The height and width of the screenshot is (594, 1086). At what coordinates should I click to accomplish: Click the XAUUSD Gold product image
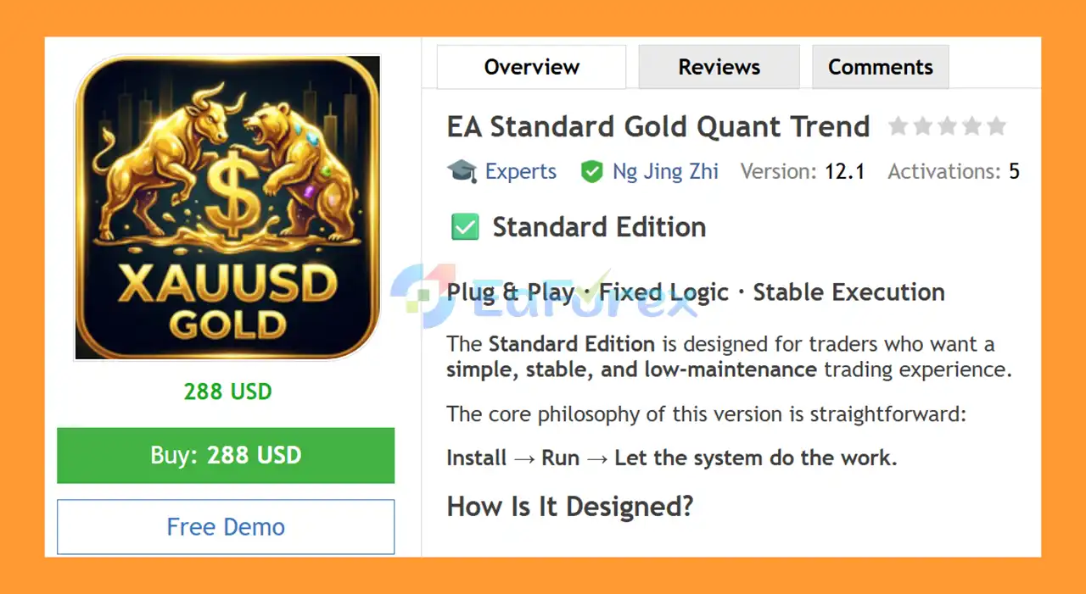pyautogui.click(x=227, y=208)
